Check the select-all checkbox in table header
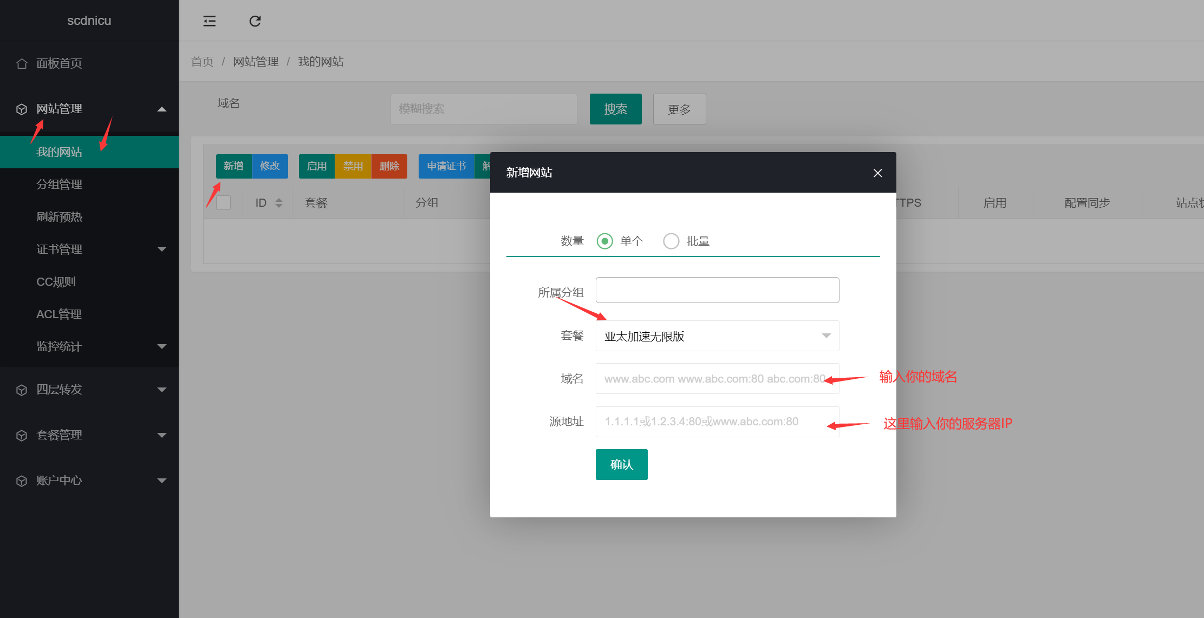 224,202
